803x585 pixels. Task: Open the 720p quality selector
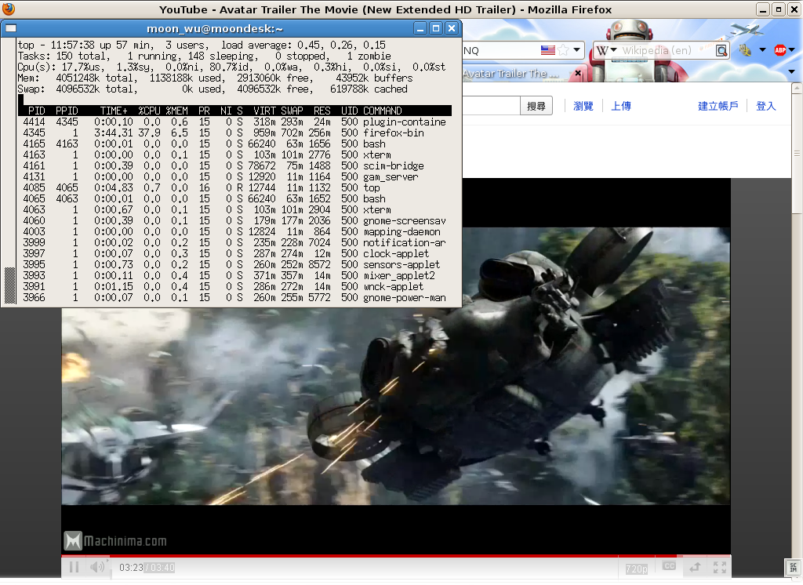636,569
